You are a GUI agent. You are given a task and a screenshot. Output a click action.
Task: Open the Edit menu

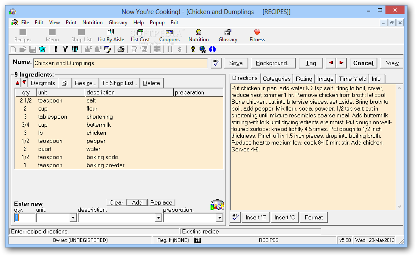coord(39,23)
